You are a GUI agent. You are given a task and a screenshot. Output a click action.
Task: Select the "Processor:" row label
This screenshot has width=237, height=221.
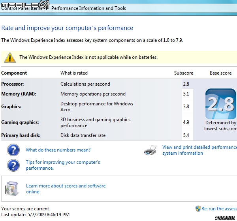[13, 84]
